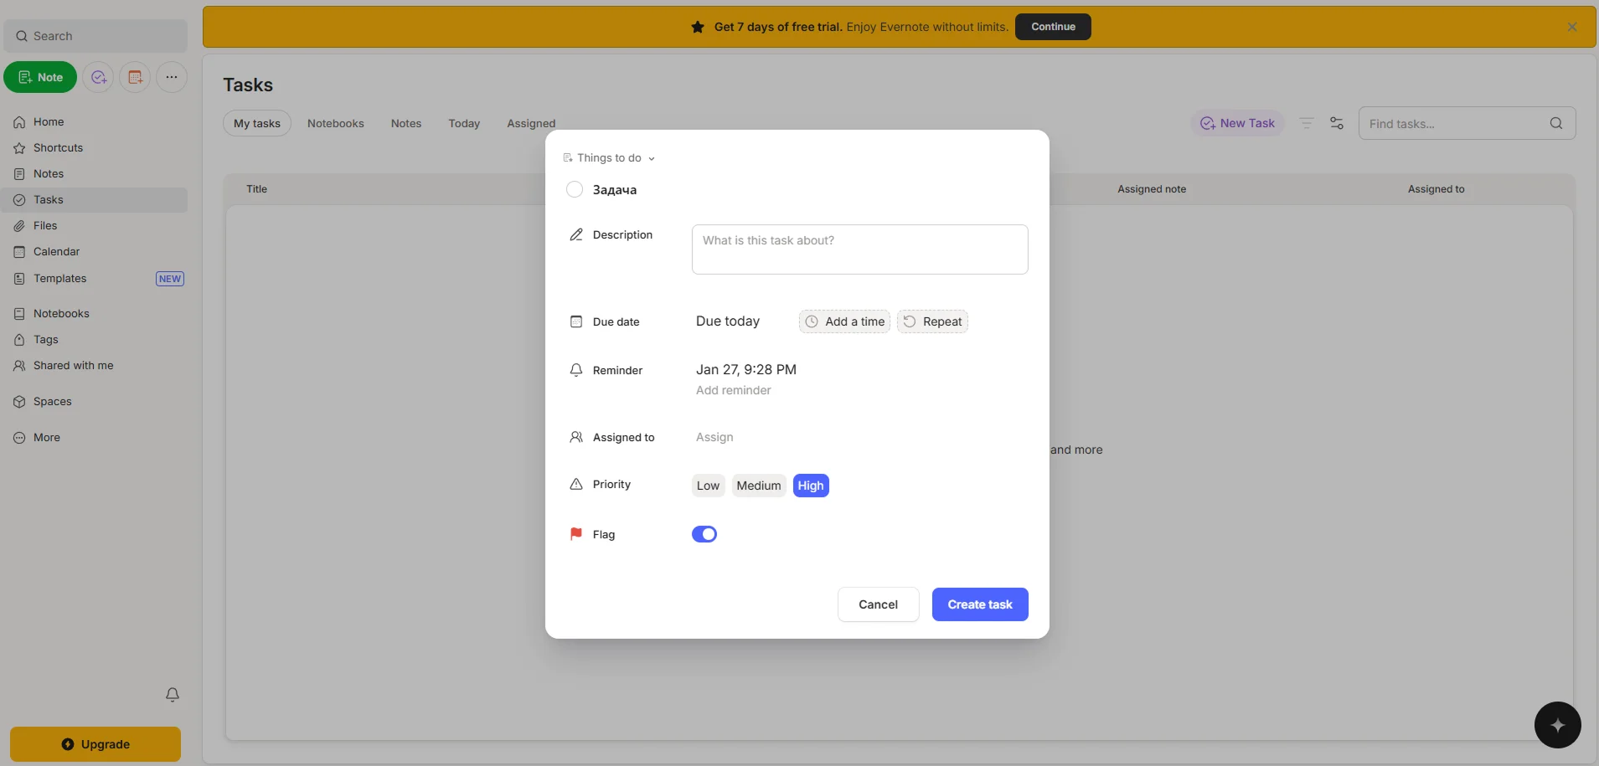Click the task filter settings icon
The height and width of the screenshot is (766, 1599).
pos(1337,123)
